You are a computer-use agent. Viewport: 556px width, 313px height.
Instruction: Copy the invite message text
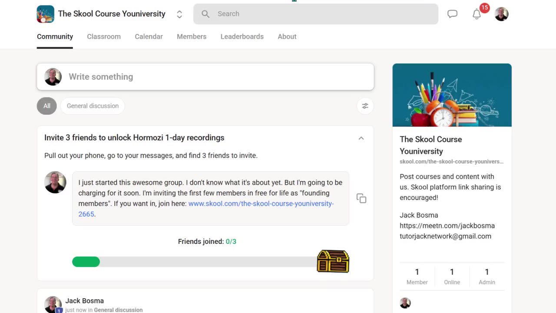(361, 198)
